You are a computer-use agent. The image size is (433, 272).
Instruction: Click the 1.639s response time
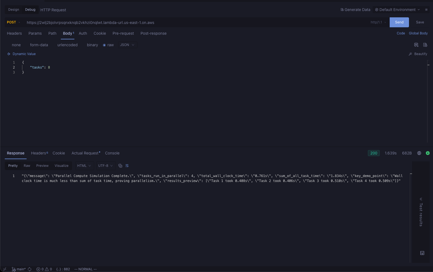pyautogui.click(x=391, y=153)
